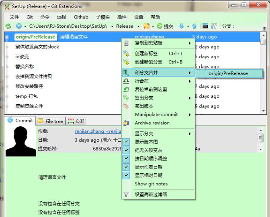Image resolution: width=270 pixels, height=217 pixels.
Task: Open the Git bash console icon
Action: pos(205,26)
